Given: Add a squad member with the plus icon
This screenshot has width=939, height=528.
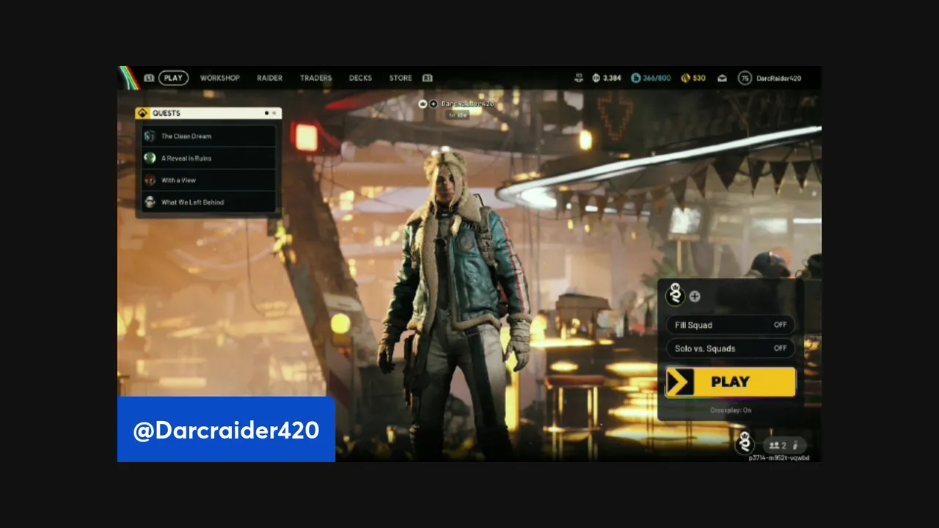Looking at the screenshot, I should (695, 296).
